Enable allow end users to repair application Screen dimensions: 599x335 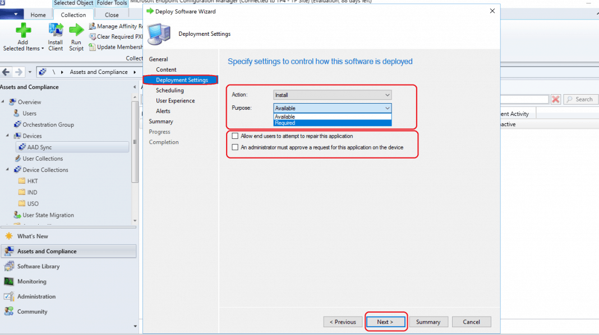pyautogui.click(x=236, y=136)
